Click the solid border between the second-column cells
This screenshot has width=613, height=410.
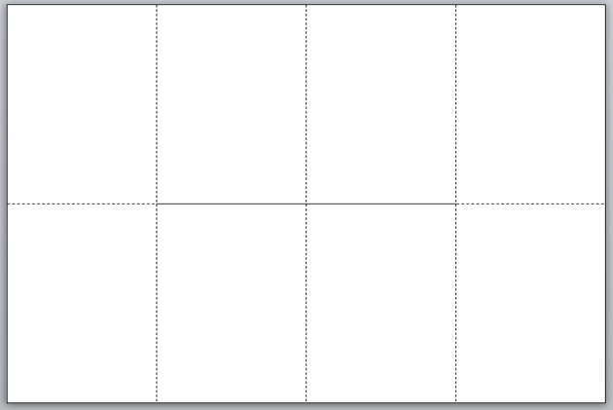[x=232, y=204]
